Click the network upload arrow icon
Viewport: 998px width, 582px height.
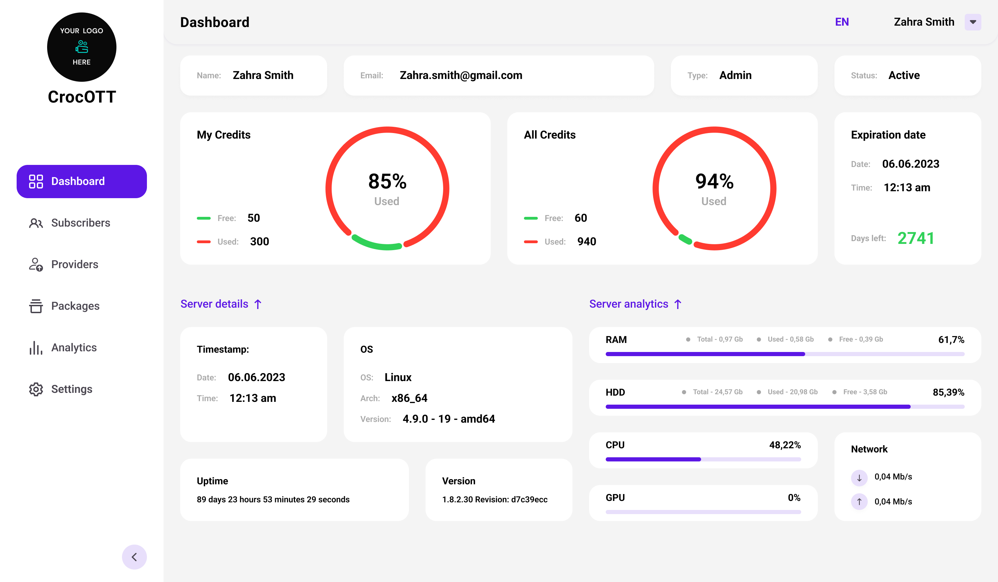click(859, 502)
